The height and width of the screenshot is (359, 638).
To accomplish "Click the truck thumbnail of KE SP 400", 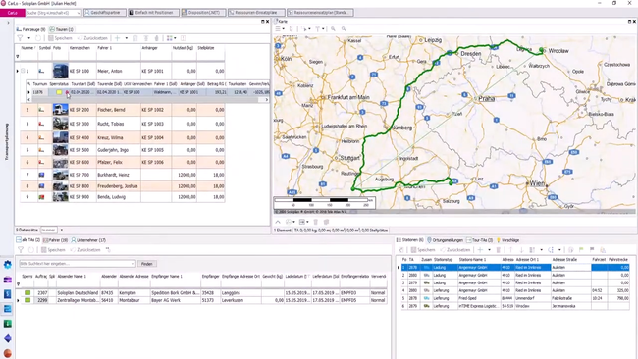I will (60, 137).
